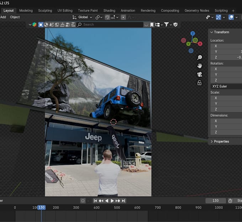Open the Global orientation dropdown

click(85, 17)
